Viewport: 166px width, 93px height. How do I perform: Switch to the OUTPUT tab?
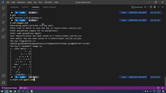(25, 7)
